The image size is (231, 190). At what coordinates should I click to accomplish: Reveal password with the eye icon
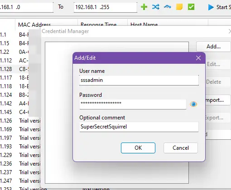pos(193,104)
